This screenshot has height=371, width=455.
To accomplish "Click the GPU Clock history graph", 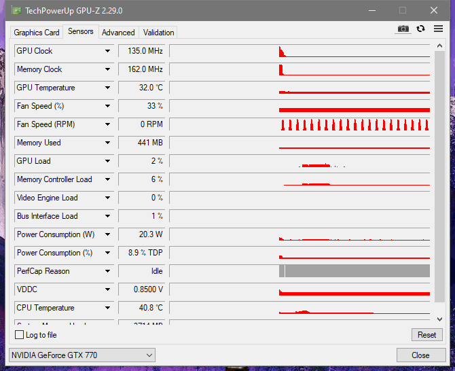I will (299, 51).
